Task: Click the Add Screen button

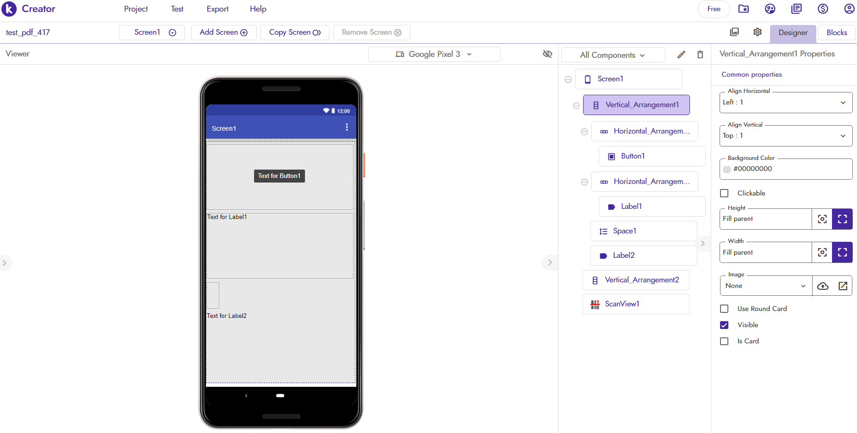Action: pyautogui.click(x=224, y=32)
